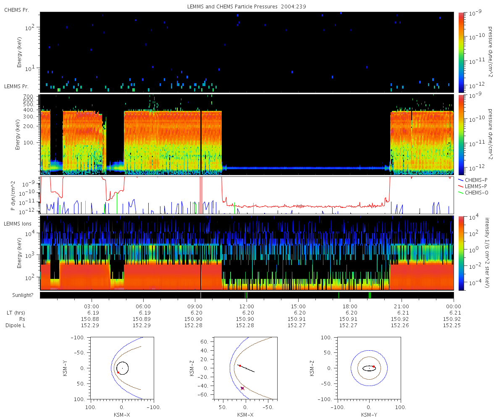504x420 pixels.
Task: Click the CHEMS pressure color bar at top right
Action: 461,52
